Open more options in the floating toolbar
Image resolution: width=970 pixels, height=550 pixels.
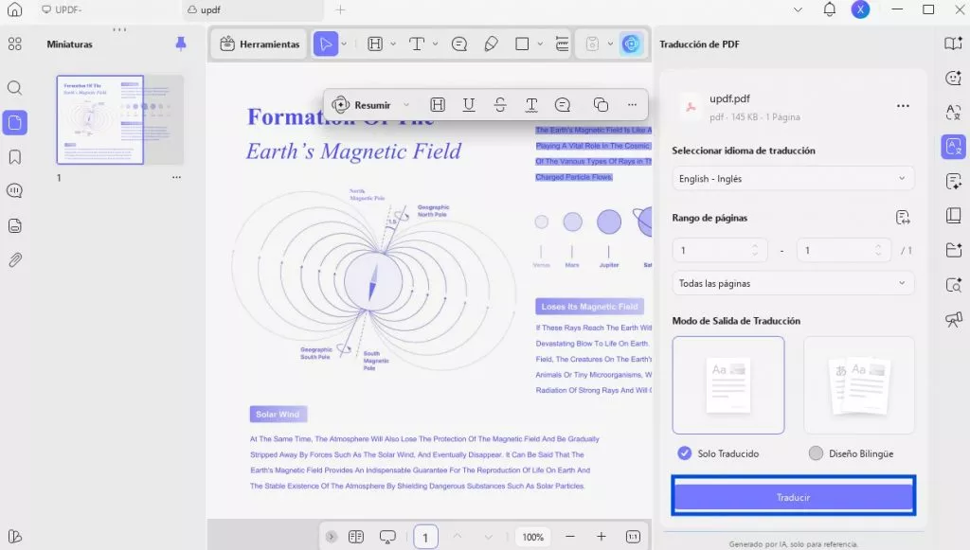(632, 105)
